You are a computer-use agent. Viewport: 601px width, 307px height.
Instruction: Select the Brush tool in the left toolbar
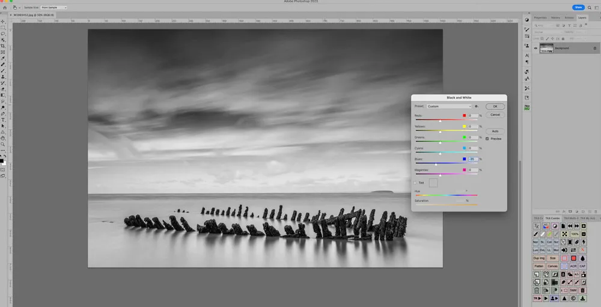click(x=2, y=70)
